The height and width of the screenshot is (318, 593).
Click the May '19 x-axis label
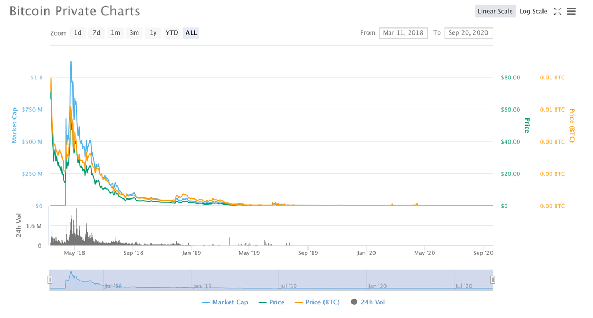(x=249, y=253)
